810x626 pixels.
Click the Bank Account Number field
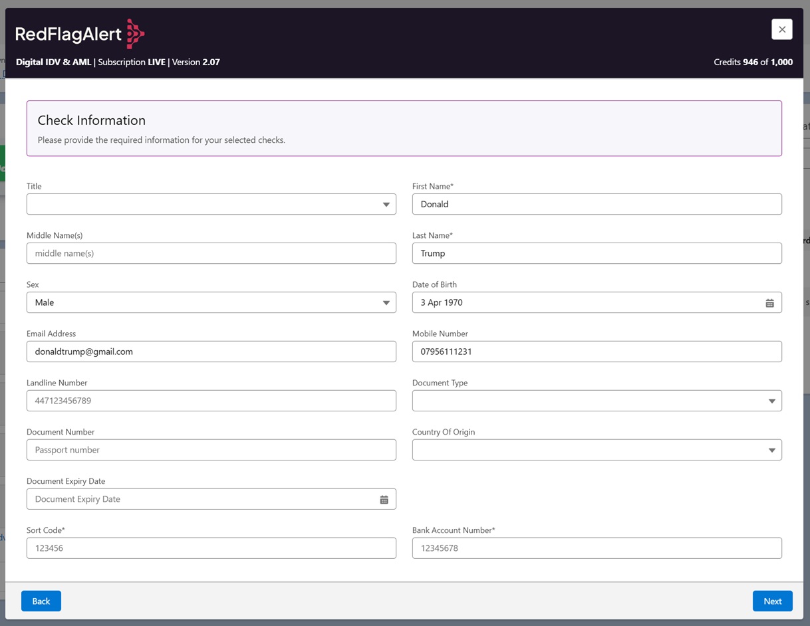pyautogui.click(x=597, y=548)
